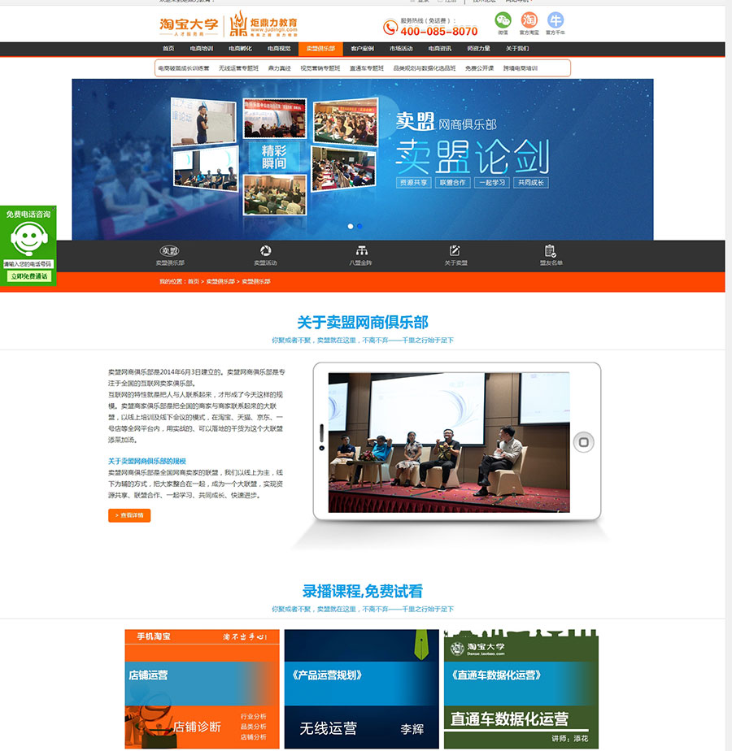Open the 关于我们 navigation item
Viewport: 732px width, 751px height.
[x=517, y=49]
